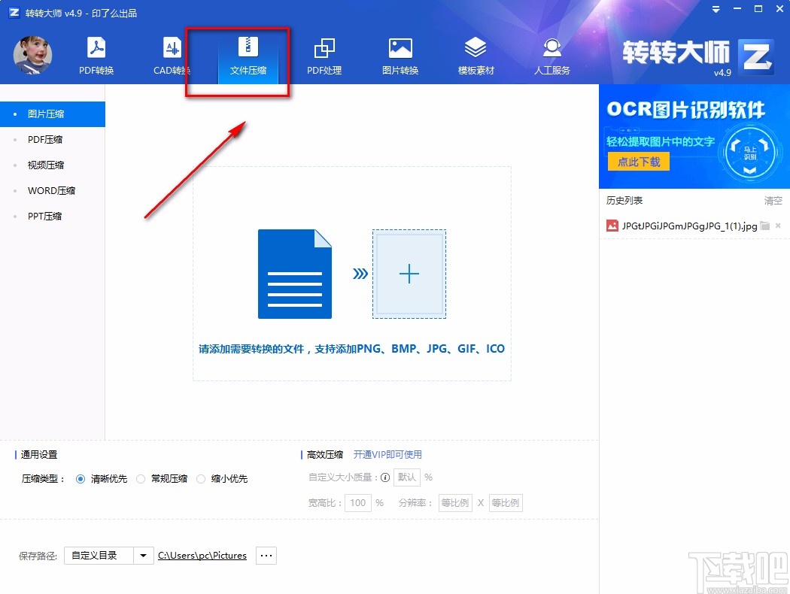The image size is (790, 594).
Task: Adjust the 自定义大小质量 quality value
Action: click(x=406, y=477)
